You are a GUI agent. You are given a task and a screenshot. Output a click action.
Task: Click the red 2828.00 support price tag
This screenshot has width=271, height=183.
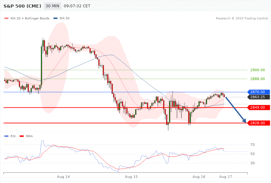point(259,123)
